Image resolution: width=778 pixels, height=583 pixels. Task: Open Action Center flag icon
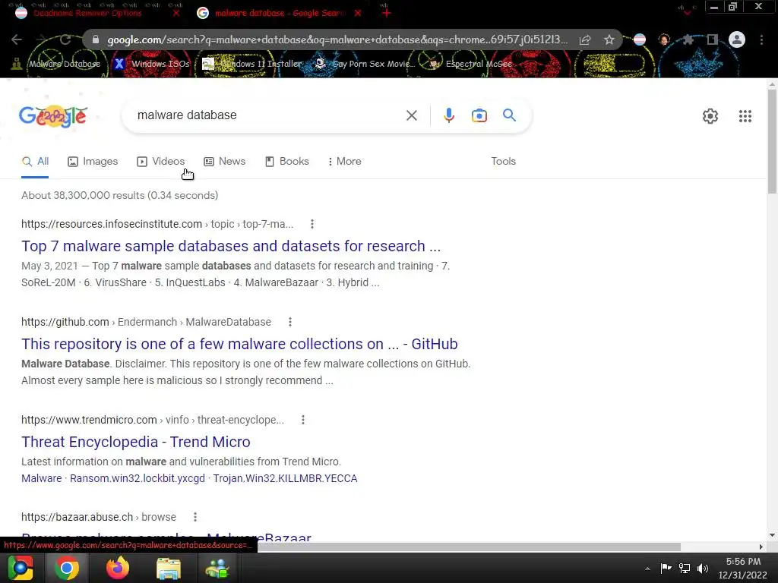[666, 568]
